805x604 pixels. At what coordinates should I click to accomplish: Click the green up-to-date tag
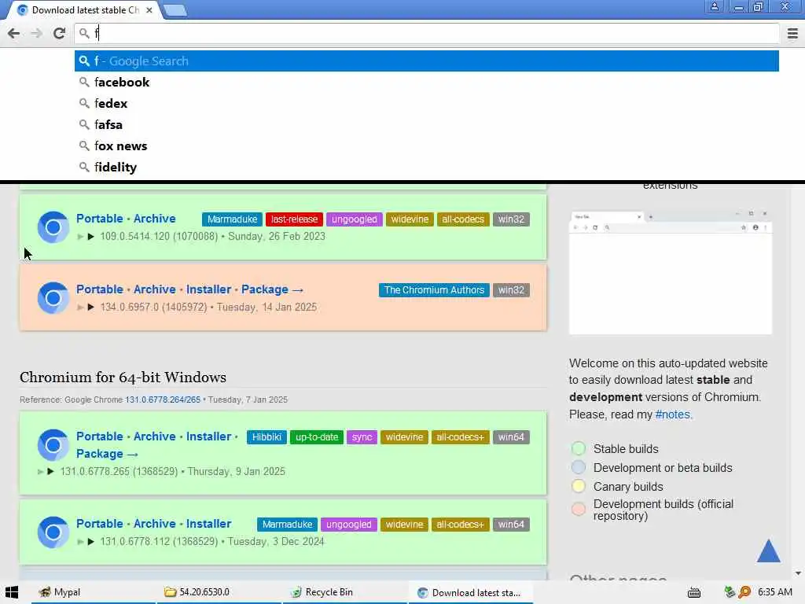(317, 437)
